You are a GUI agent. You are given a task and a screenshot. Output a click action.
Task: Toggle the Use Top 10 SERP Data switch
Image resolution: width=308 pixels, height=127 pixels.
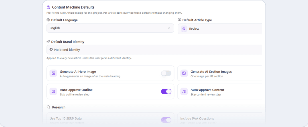[166, 120]
